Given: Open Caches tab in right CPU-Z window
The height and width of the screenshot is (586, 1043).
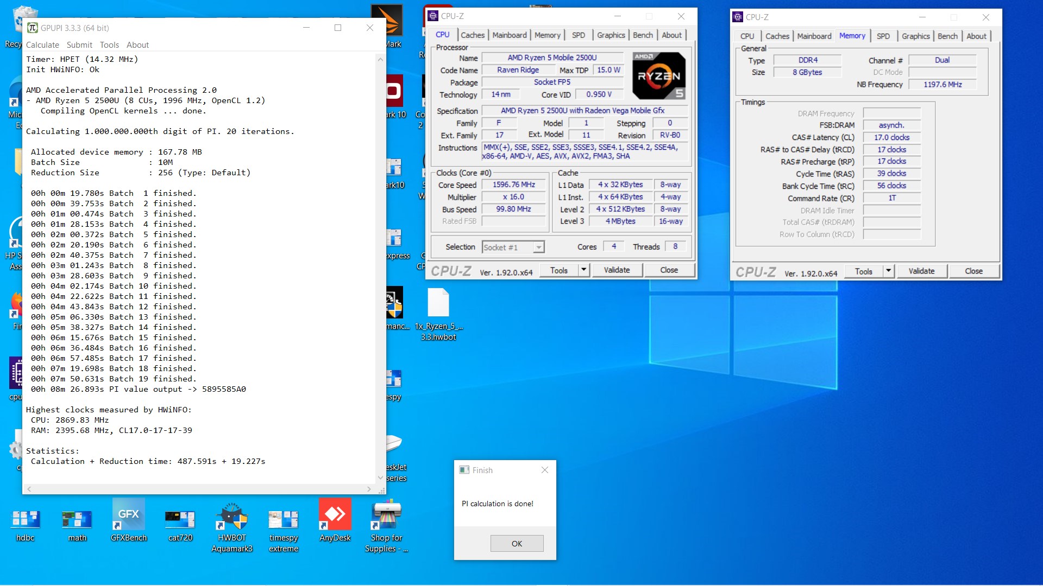Looking at the screenshot, I should (777, 36).
